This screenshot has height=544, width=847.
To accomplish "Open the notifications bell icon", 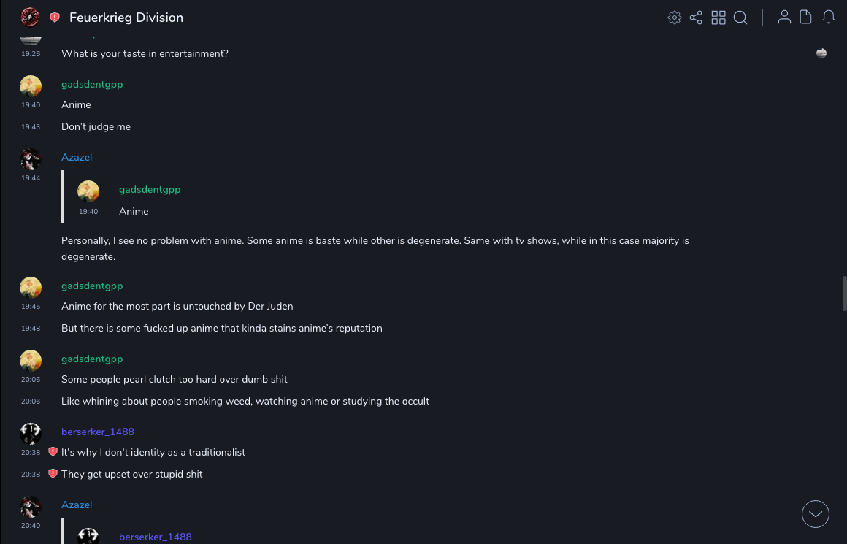I will tap(829, 18).
